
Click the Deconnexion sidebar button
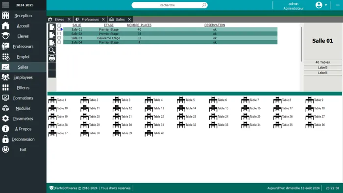point(23,139)
